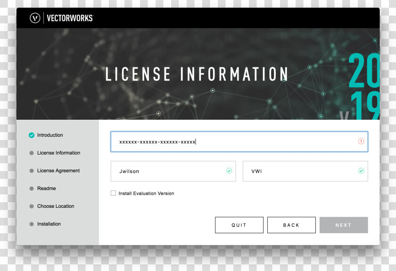Screen dimensions: 396x271
Task: Select the Choose Location step label
Action: click(56, 206)
